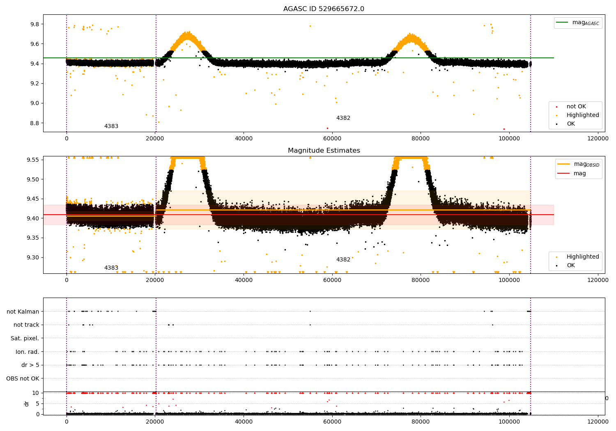Click the 9.30 y-axis tick of middle plot
Image resolution: width=616 pixels, height=431 pixels.
(x=33, y=258)
